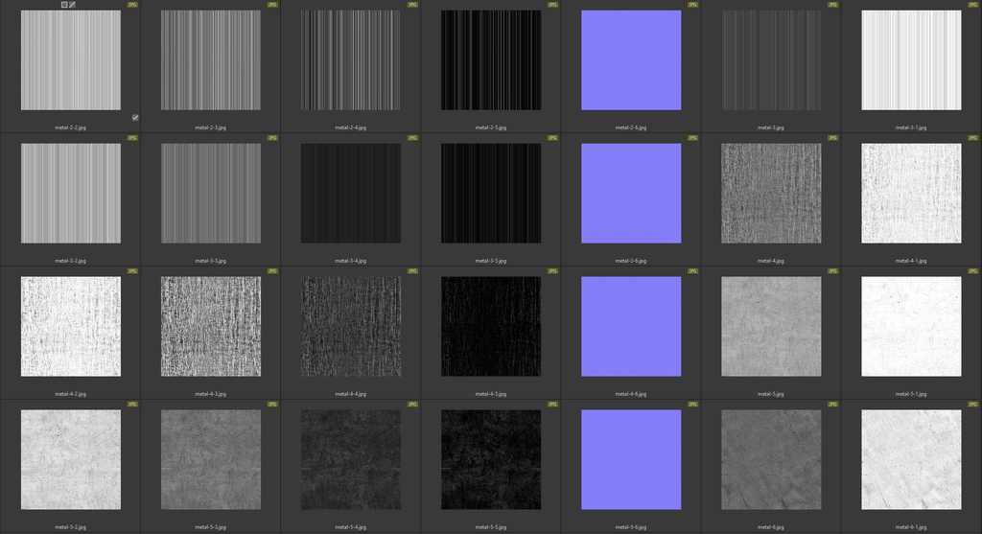
Task: Select the metal-4-2.jpg thumbnail image
Action: pyautogui.click(x=71, y=327)
